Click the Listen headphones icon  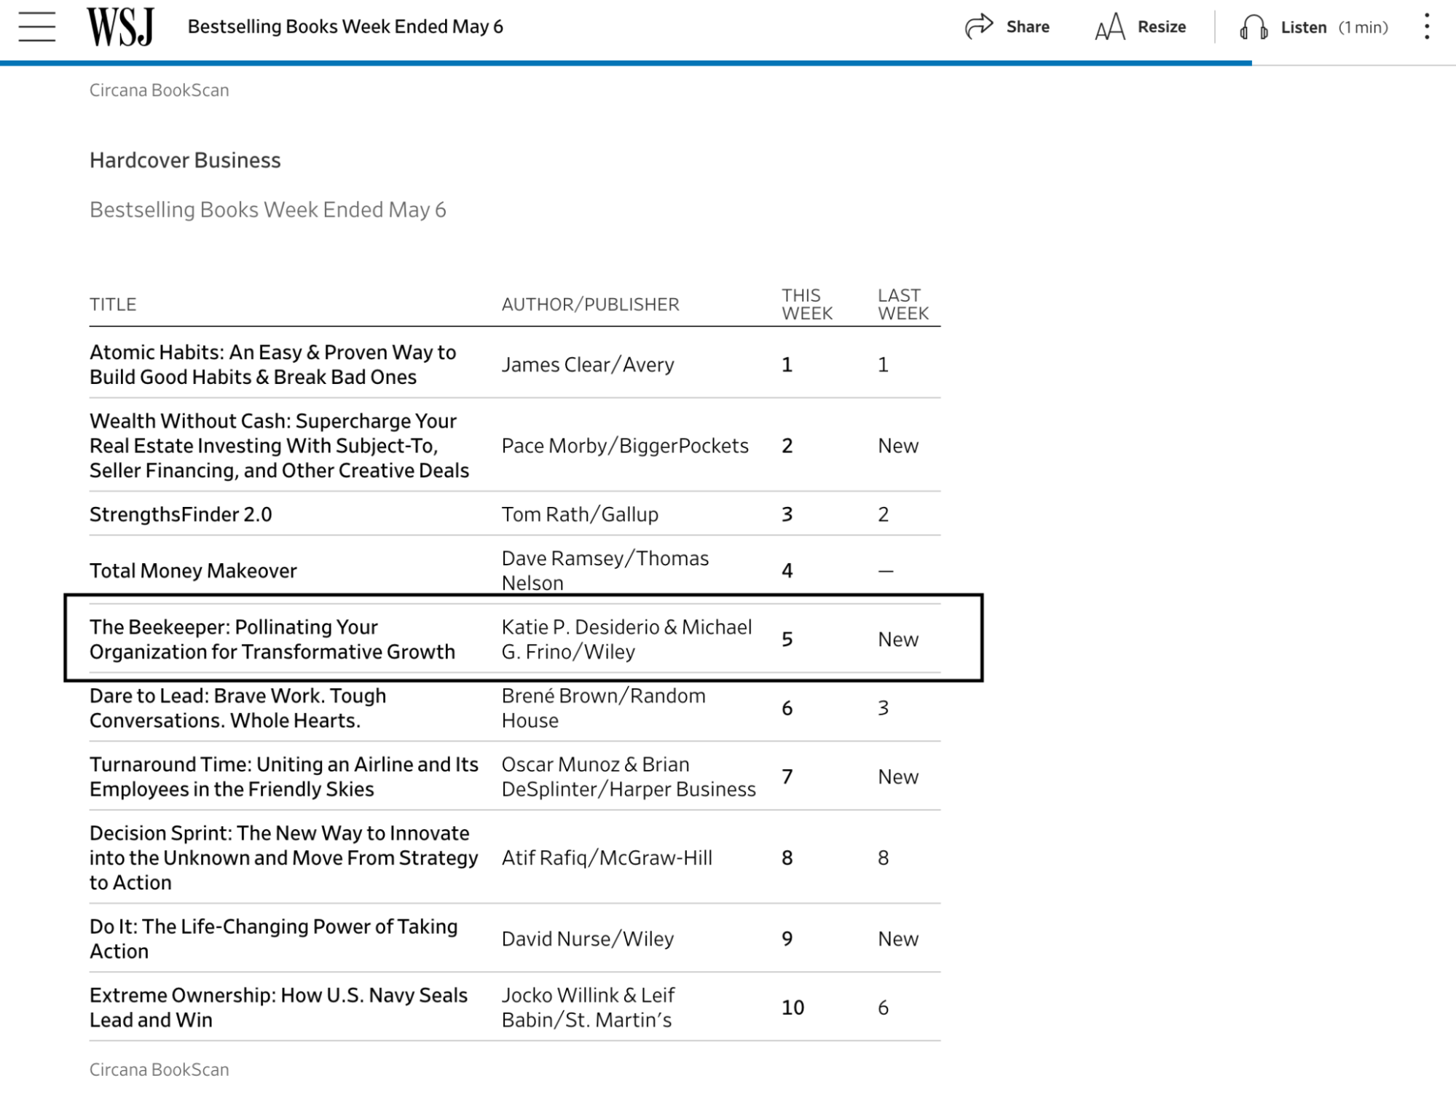click(1253, 28)
